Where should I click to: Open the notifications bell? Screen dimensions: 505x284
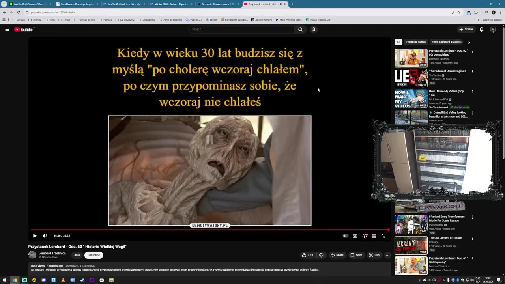[x=481, y=29]
